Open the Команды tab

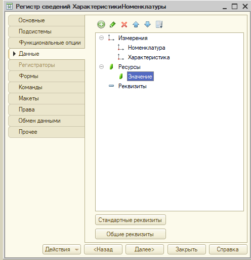pos(47,87)
